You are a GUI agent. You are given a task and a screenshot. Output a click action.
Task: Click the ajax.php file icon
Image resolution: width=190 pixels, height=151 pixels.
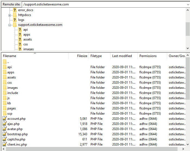(5, 124)
